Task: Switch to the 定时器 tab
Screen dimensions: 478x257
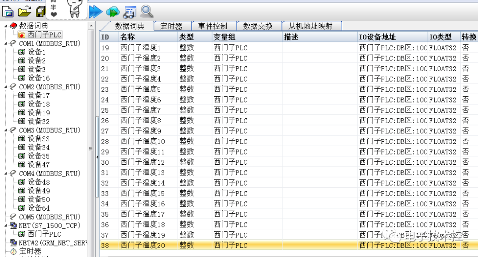Action: 172,26
